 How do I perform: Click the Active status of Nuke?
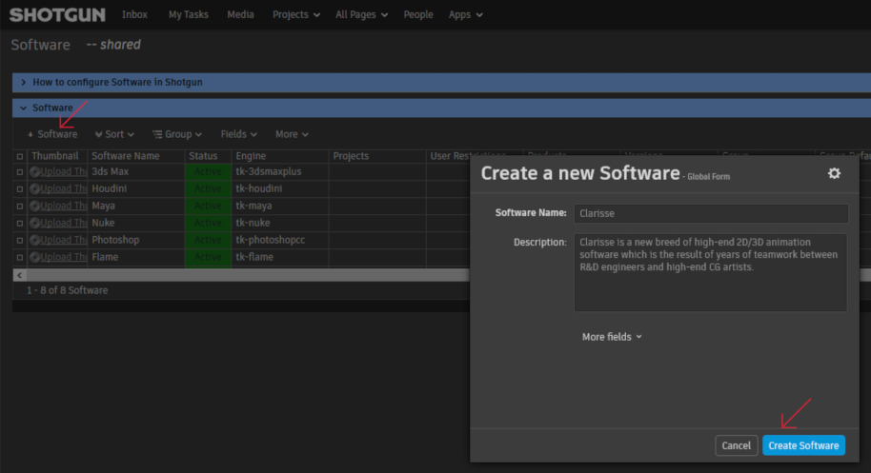[x=208, y=223]
